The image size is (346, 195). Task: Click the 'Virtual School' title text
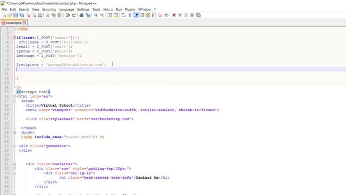57,106
